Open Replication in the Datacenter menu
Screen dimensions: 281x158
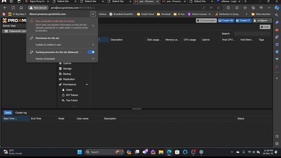tap(69, 79)
